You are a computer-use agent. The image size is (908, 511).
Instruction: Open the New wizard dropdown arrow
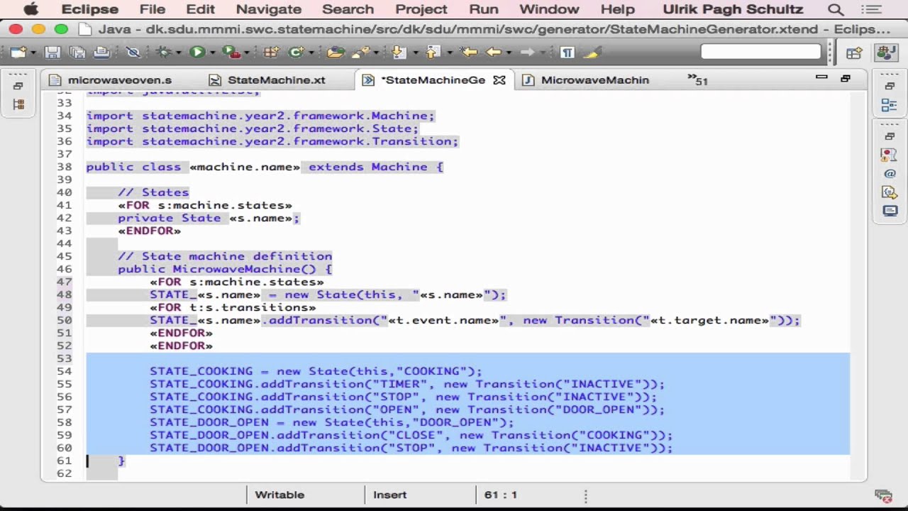pyautogui.click(x=33, y=53)
